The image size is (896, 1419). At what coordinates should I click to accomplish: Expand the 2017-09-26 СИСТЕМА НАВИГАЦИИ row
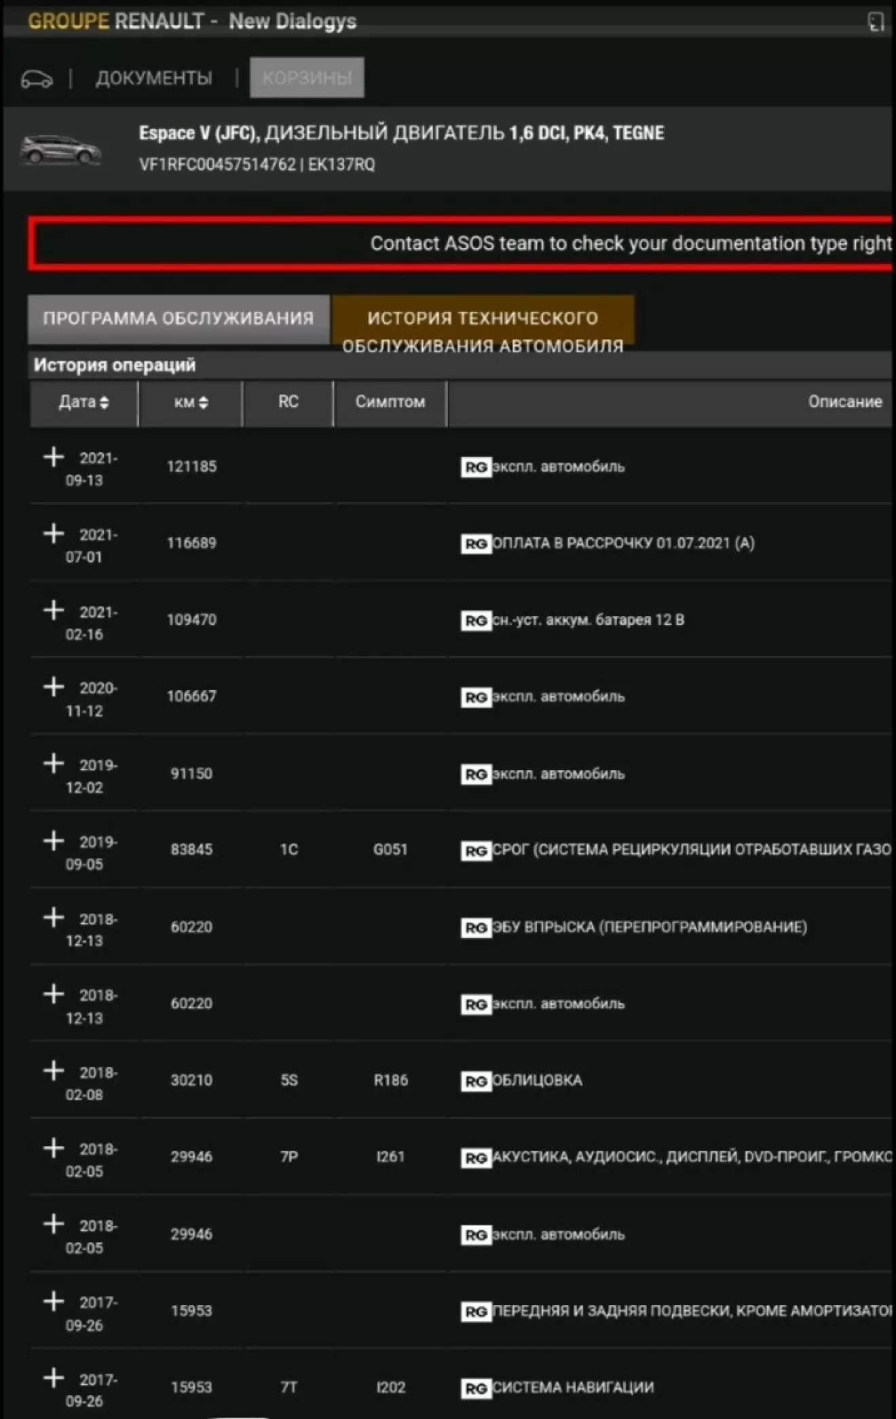point(54,1378)
